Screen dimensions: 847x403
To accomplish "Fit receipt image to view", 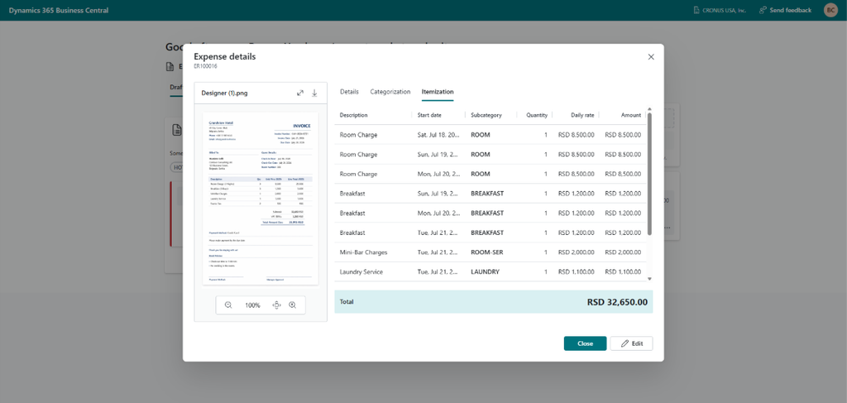I will click(x=276, y=305).
